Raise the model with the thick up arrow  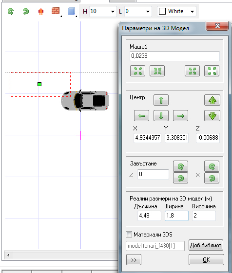click(x=213, y=100)
